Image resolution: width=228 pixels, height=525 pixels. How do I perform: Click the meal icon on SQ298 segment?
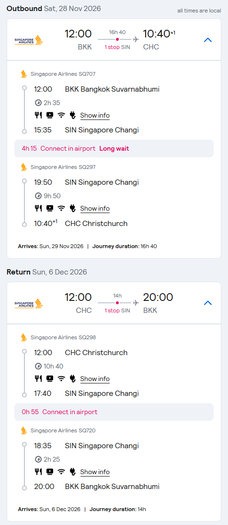point(38,379)
